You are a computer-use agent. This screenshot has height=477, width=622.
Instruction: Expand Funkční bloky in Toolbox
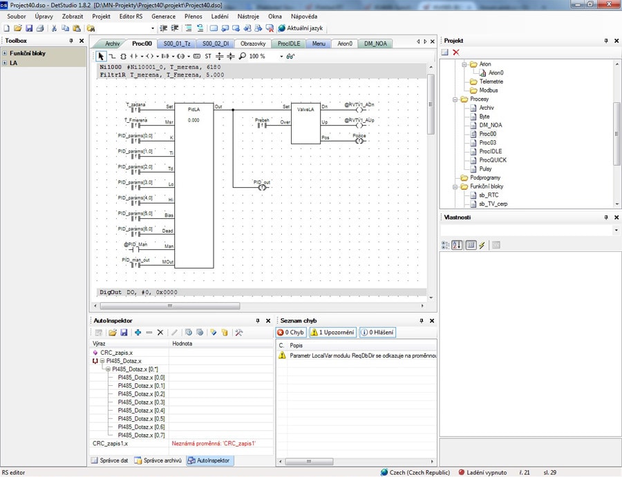coord(5,53)
